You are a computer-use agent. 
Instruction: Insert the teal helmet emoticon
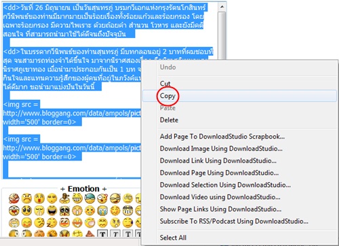90,198
